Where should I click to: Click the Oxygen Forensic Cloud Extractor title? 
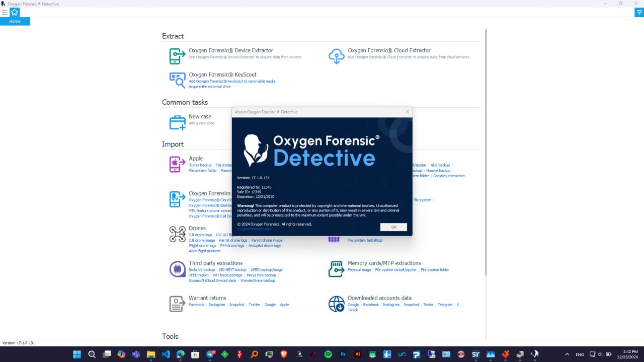(x=389, y=50)
